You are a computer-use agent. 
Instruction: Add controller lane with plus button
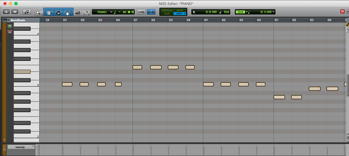click(x=4, y=149)
